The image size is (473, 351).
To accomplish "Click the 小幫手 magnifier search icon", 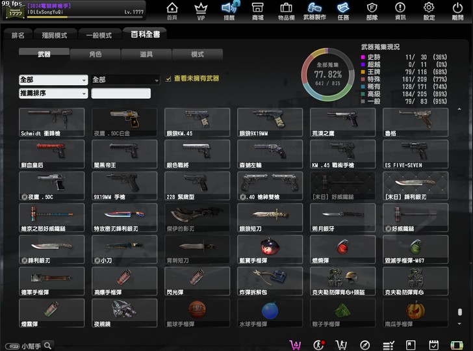I will pos(47,345).
